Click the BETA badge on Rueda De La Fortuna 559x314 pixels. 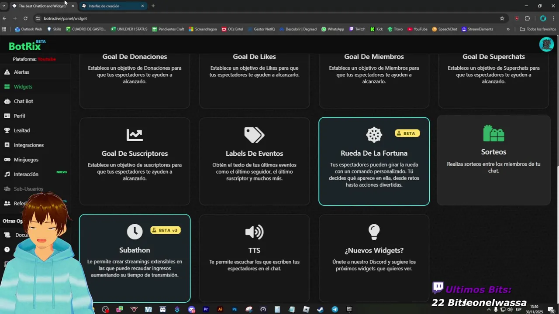[407, 133]
